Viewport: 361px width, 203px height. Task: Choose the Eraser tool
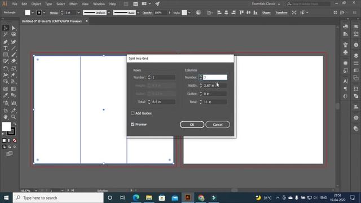pyautogui.click(x=14, y=61)
